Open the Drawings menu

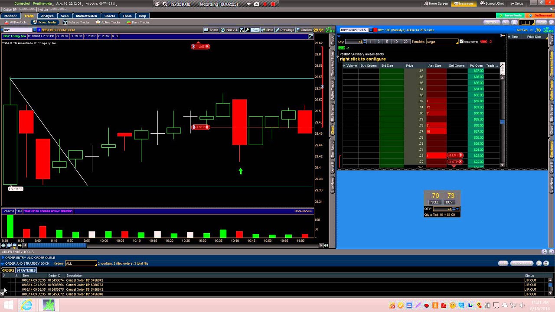pyautogui.click(x=285, y=30)
